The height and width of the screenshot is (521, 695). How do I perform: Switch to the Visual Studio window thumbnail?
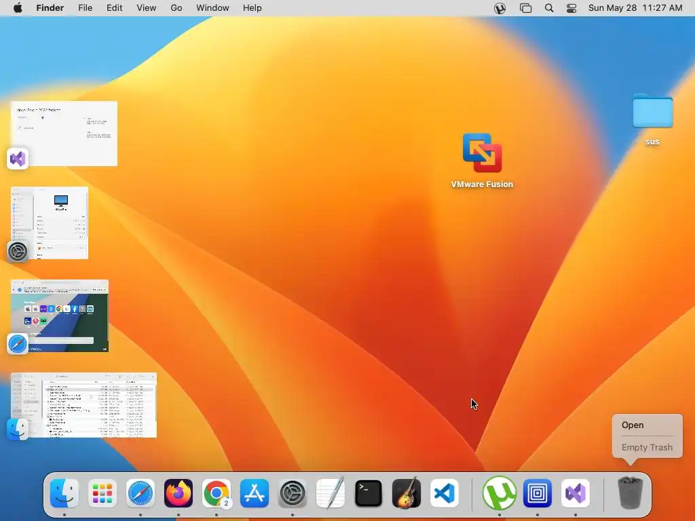tap(64, 134)
